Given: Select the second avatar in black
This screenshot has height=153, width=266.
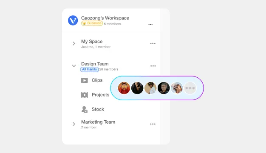Looking at the screenshot, I should pyautogui.click(x=137, y=88).
